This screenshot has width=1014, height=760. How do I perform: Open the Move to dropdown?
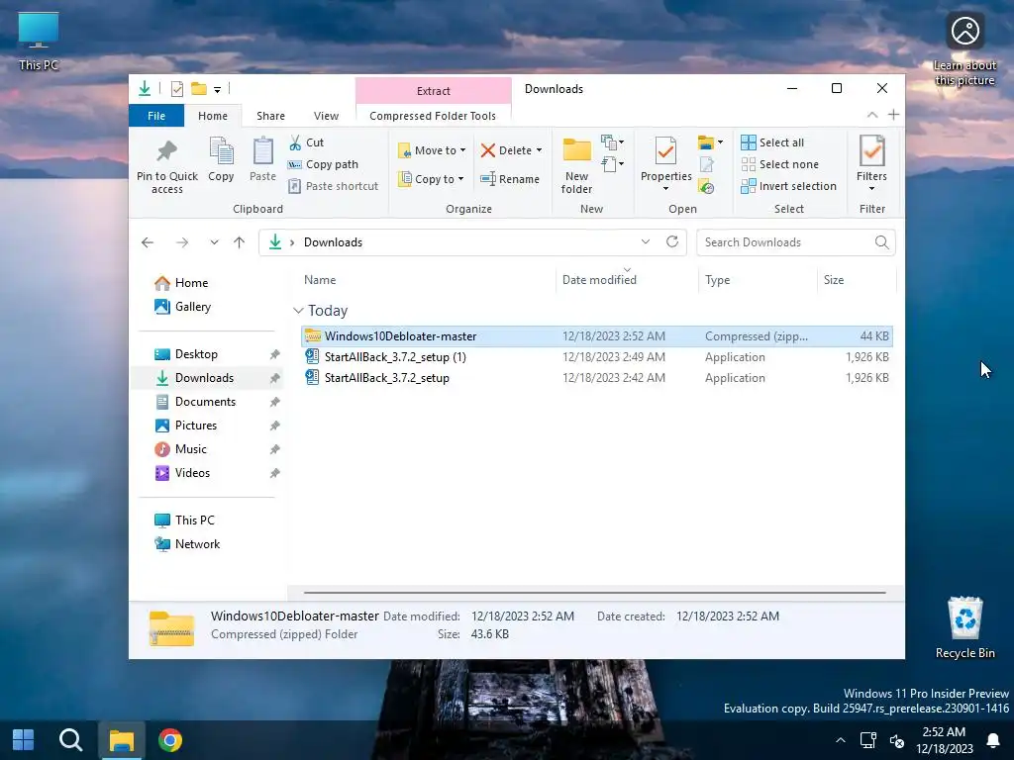tap(432, 150)
